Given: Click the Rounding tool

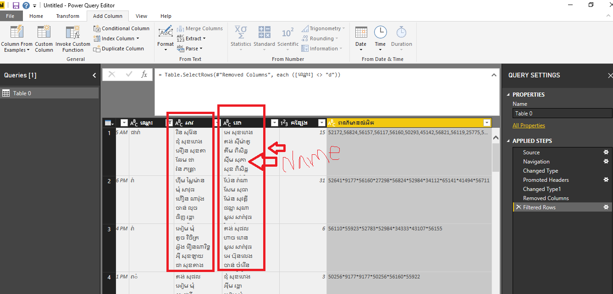Looking at the screenshot, I should click(x=320, y=38).
